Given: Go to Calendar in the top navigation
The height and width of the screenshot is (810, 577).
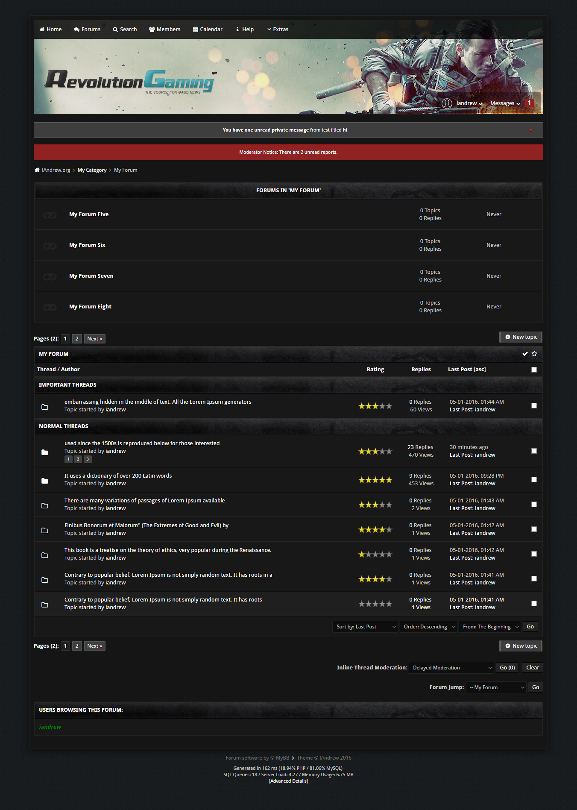Looking at the screenshot, I should (208, 29).
